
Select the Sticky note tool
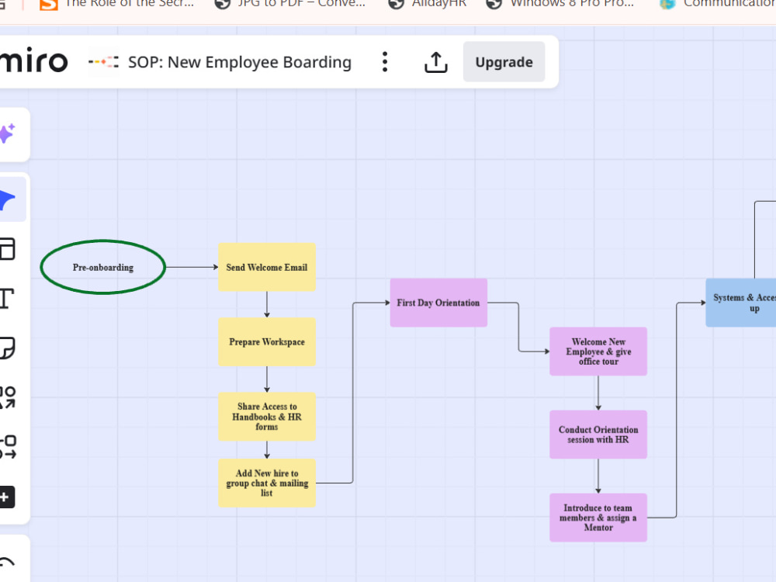click(8, 348)
